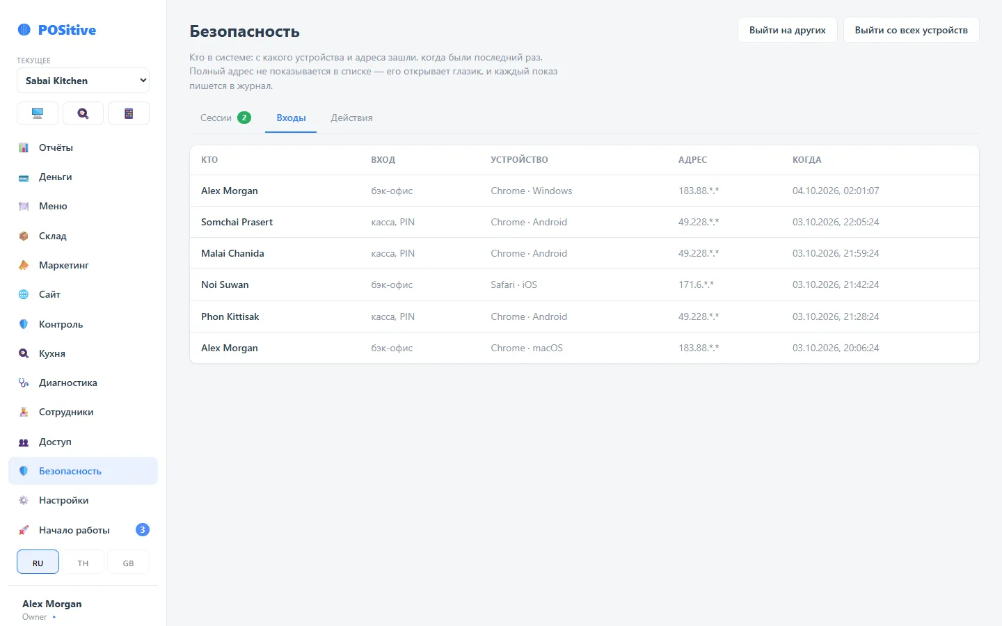Expand the Alex Morgan Owner profile menu
Viewport: 1002px width, 626px height.
[51, 609]
